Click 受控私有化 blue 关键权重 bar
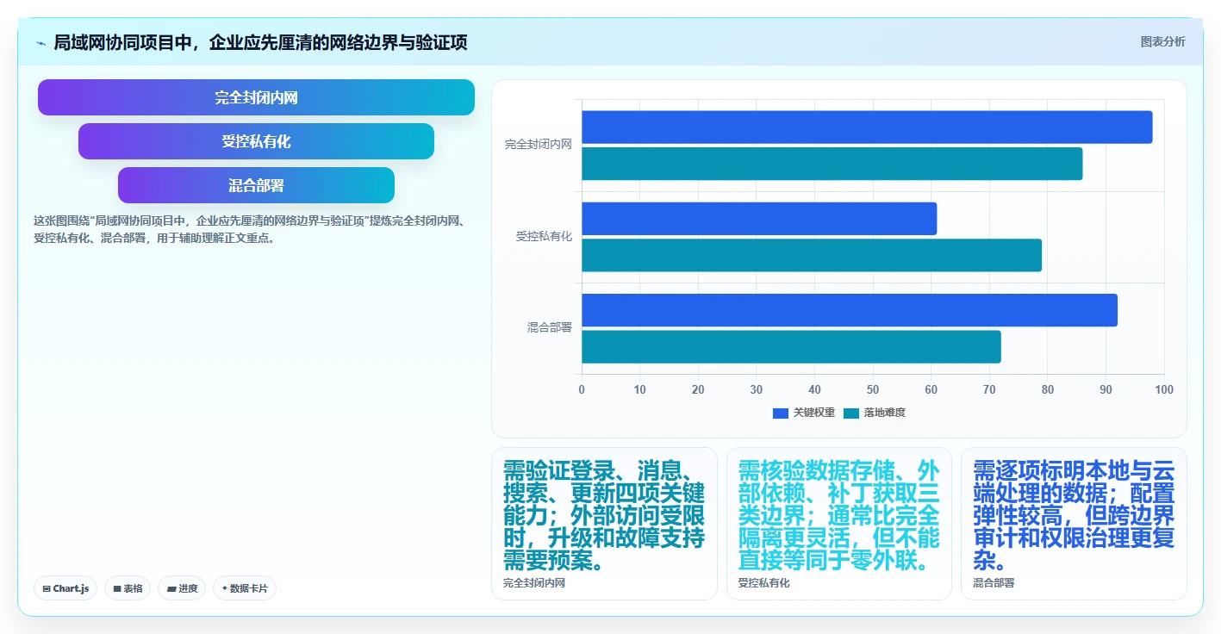The image size is (1221, 634). click(x=759, y=219)
